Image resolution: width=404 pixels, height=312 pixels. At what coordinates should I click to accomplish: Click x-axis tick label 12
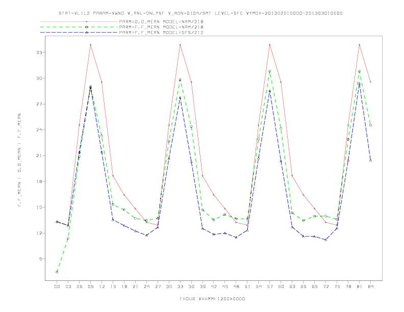tap(102, 287)
